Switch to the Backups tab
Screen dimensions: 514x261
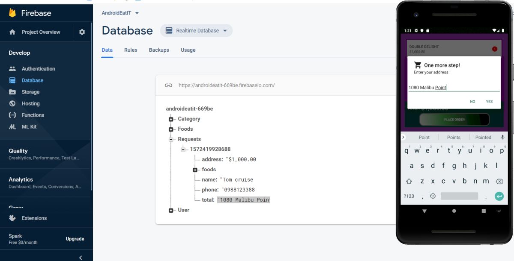[x=159, y=50]
